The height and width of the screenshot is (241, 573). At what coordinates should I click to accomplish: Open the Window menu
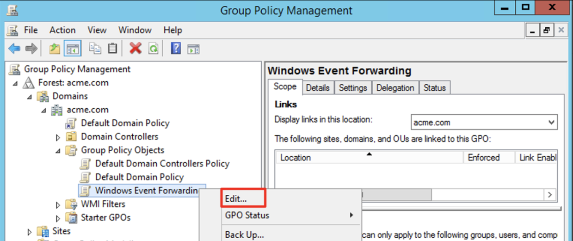click(135, 30)
